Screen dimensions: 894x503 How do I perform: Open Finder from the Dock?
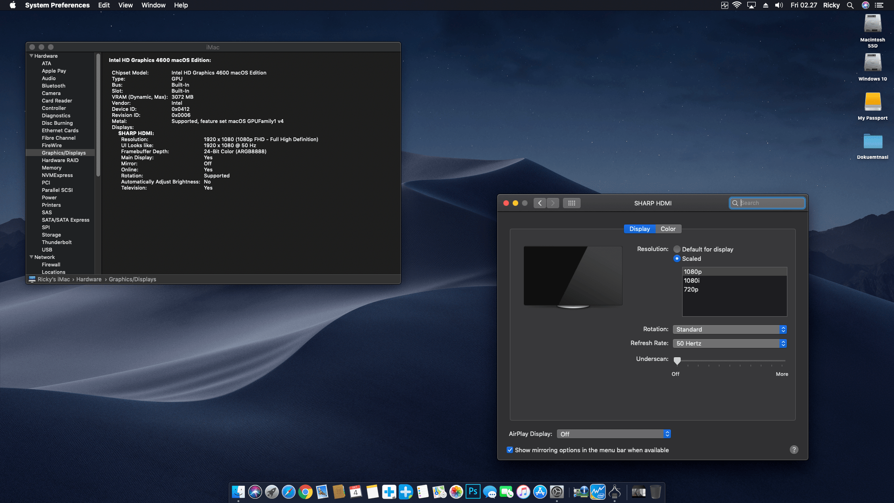tap(238, 492)
